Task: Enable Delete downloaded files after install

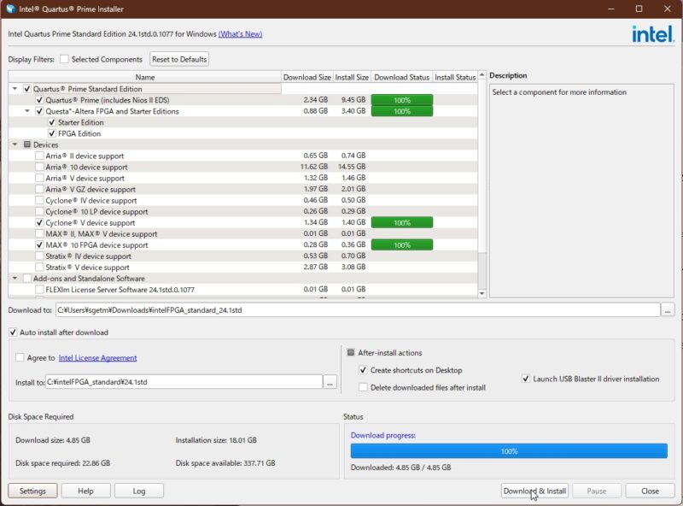Action: (x=364, y=387)
